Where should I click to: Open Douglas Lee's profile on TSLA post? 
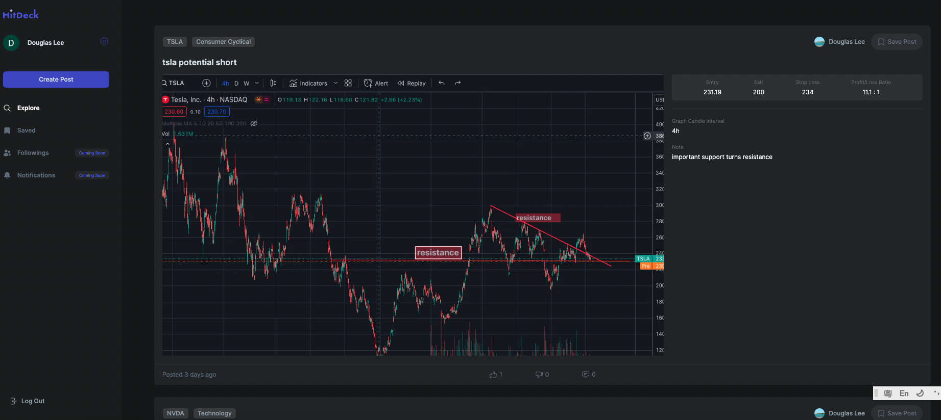tap(839, 42)
